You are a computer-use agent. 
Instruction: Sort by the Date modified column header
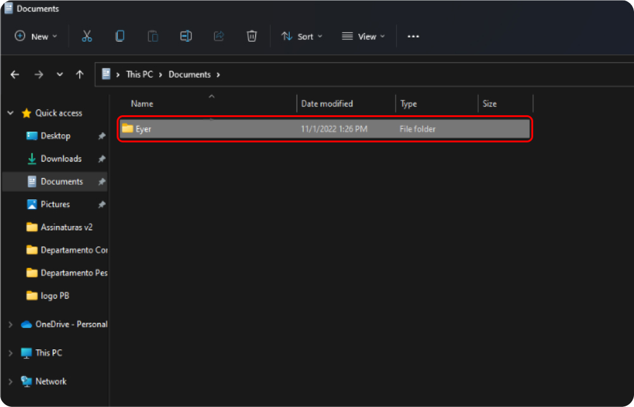click(327, 104)
